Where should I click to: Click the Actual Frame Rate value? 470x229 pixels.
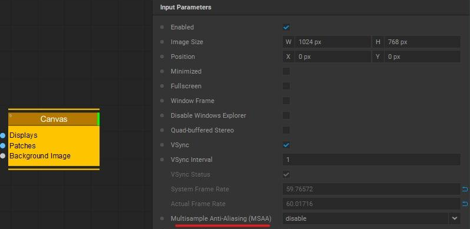pyautogui.click(x=372, y=204)
